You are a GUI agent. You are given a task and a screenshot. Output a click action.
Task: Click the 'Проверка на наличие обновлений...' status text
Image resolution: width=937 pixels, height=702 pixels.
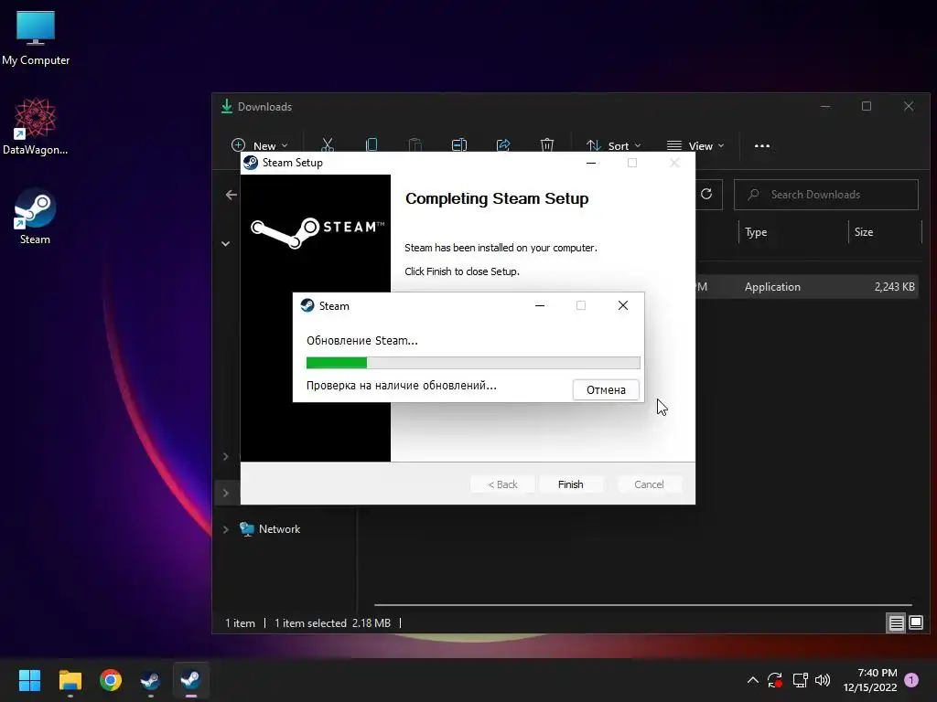(402, 386)
